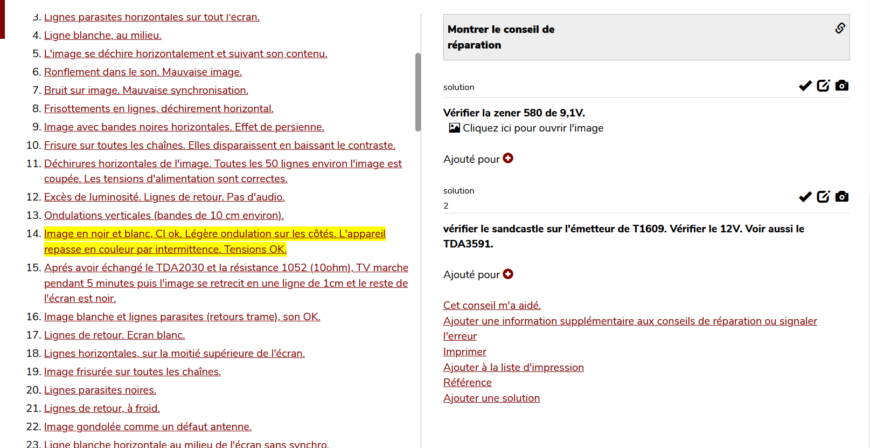Open 'Bruit sur image. Mauvaise synchronisation.'
The height and width of the screenshot is (448, 870).
(146, 90)
